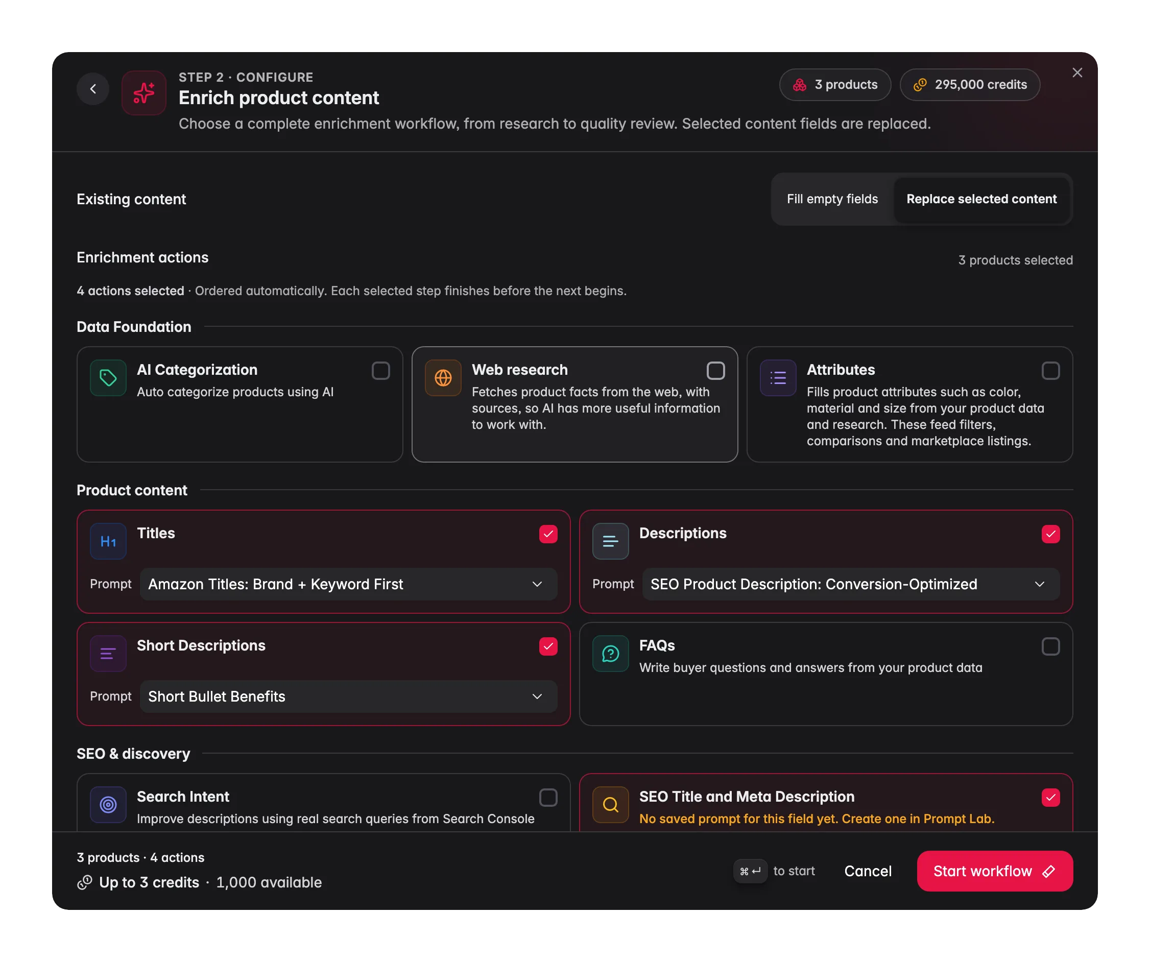Close the Enrich product content dialog
The width and height of the screenshot is (1150, 962).
click(1077, 73)
